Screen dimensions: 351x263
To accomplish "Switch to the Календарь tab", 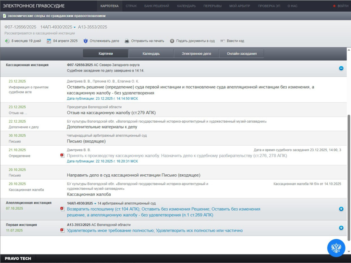I will (x=151, y=54).
